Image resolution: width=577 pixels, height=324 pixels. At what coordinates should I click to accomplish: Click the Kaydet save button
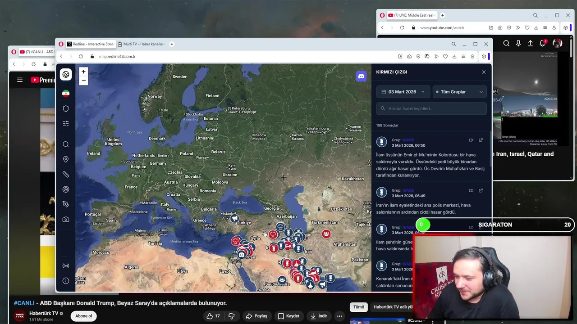pyautogui.click(x=288, y=316)
